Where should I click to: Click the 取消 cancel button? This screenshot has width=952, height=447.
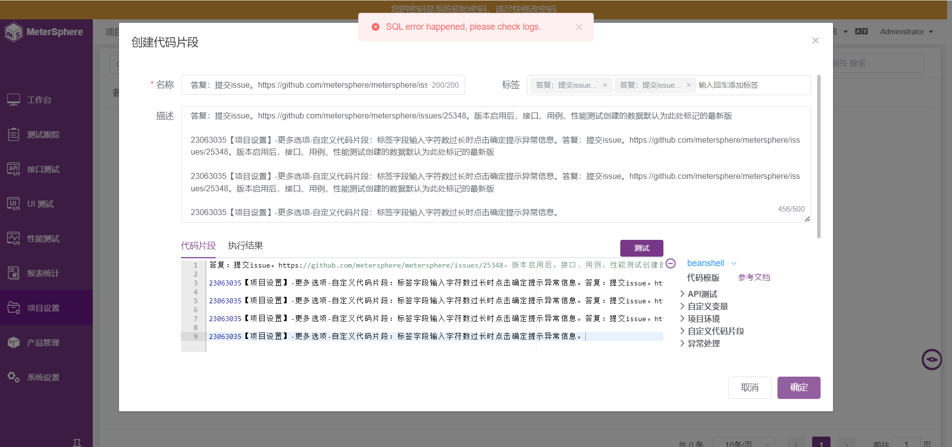point(750,388)
